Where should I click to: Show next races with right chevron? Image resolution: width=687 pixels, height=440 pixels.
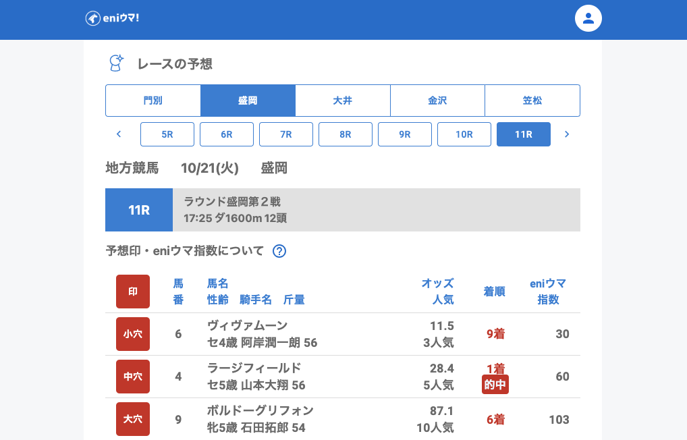(x=567, y=134)
